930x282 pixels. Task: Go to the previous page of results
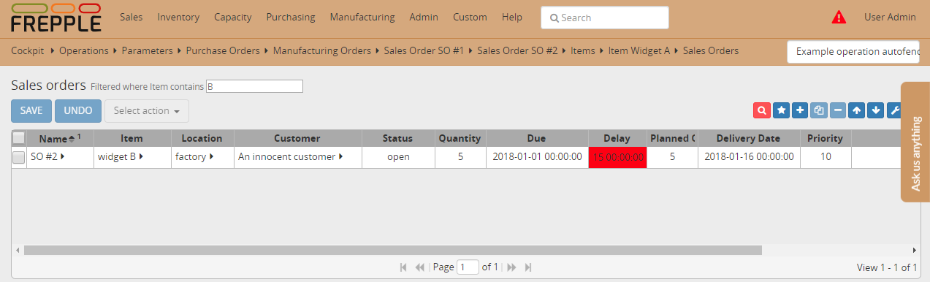pyautogui.click(x=420, y=267)
